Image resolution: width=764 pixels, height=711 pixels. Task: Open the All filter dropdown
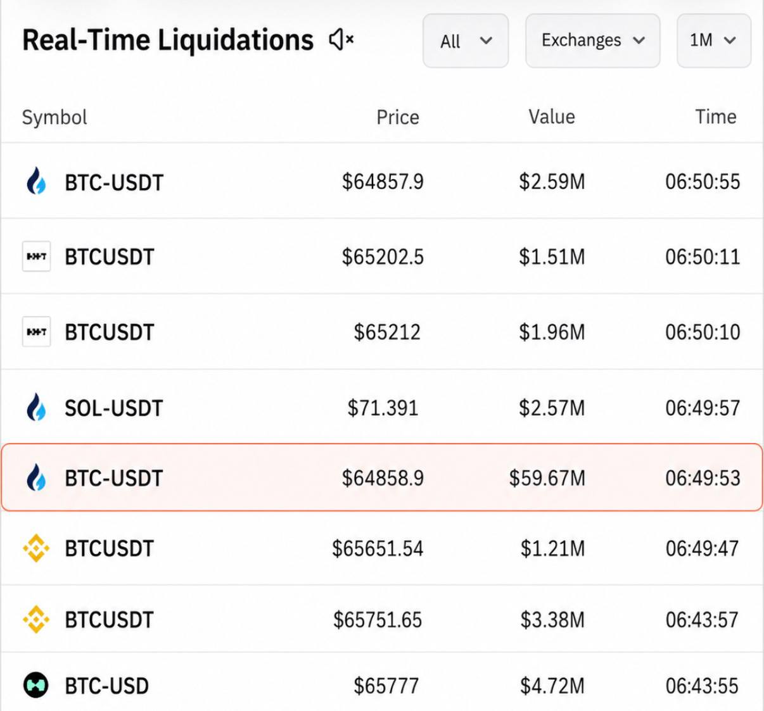coord(466,41)
